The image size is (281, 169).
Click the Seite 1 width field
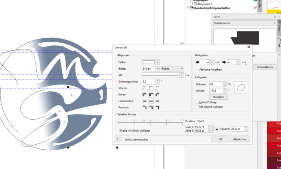coord(201,127)
